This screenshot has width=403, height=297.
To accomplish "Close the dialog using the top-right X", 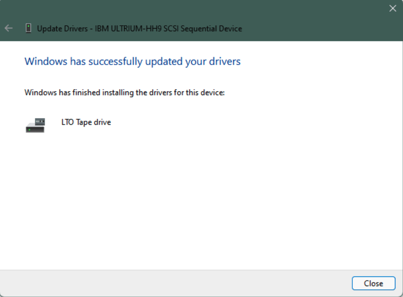I will [x=393, y=8].
